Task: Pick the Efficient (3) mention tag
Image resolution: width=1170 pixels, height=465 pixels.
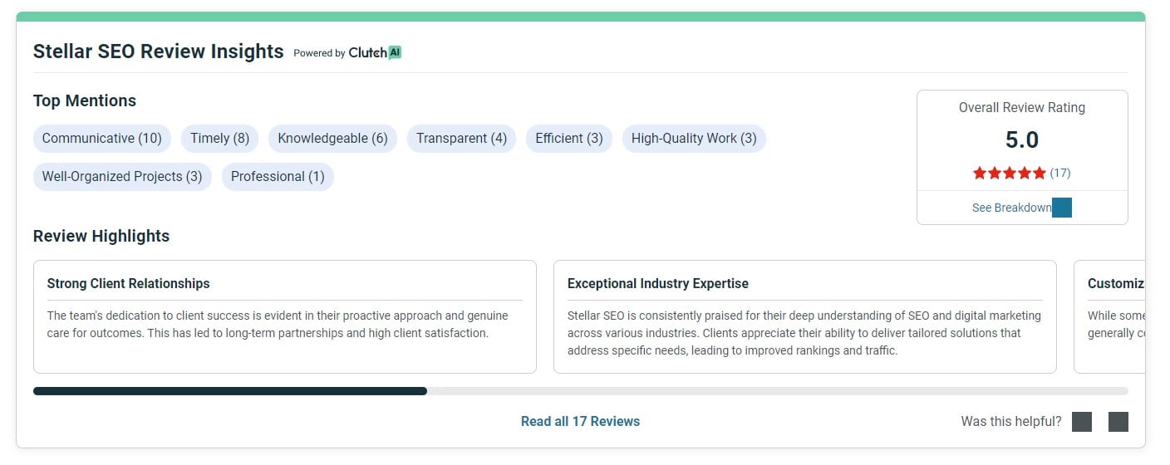Action: click(x=569, y=139)
